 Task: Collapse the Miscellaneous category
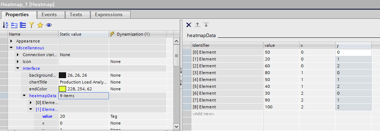11,48
